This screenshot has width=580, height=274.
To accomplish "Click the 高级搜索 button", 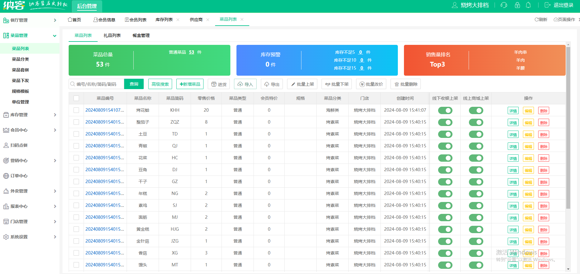I will [160, 84].
